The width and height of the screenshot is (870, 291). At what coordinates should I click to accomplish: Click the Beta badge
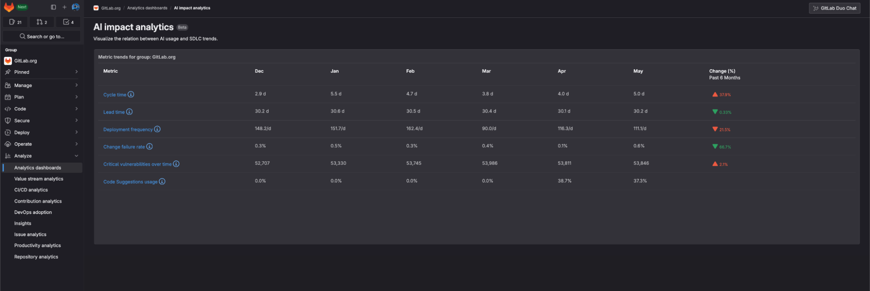pyautogui.click(x=182, y=27)
